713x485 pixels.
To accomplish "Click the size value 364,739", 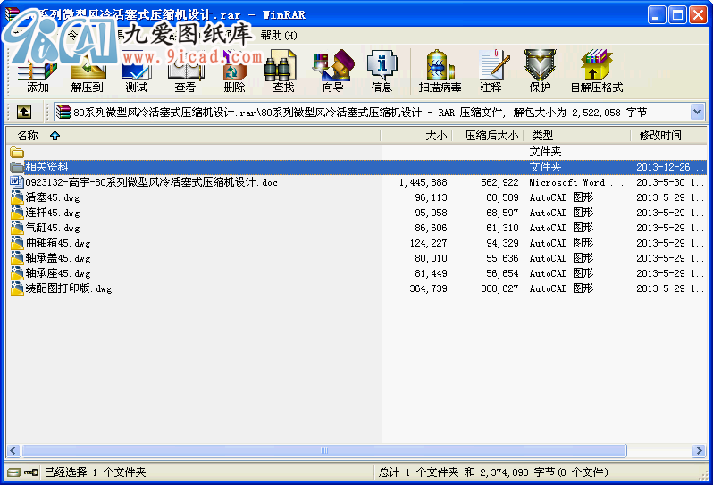I will coord(428,288).
